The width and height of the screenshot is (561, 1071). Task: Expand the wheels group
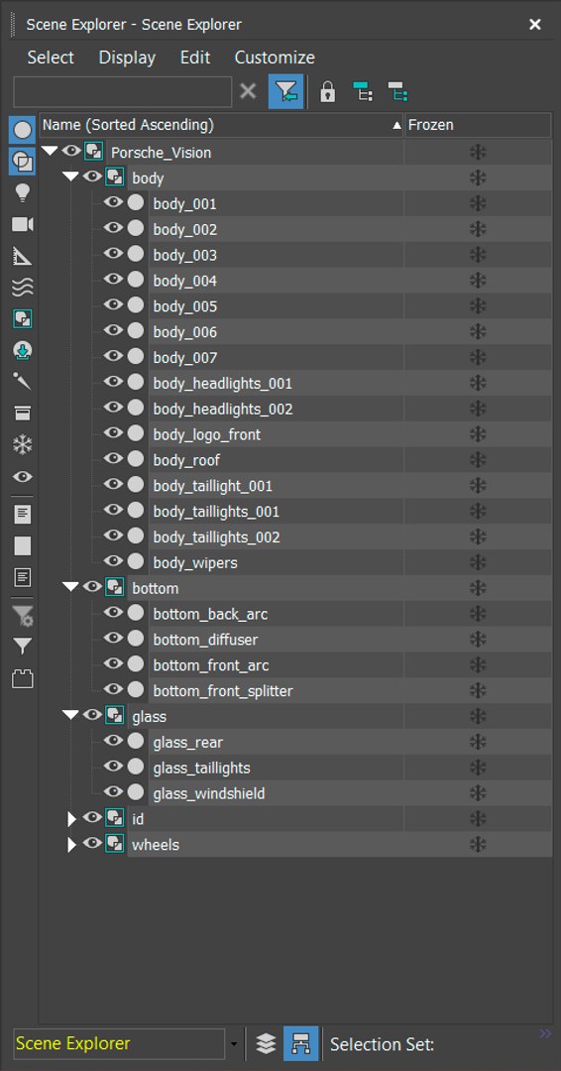(x=71, y=845)
